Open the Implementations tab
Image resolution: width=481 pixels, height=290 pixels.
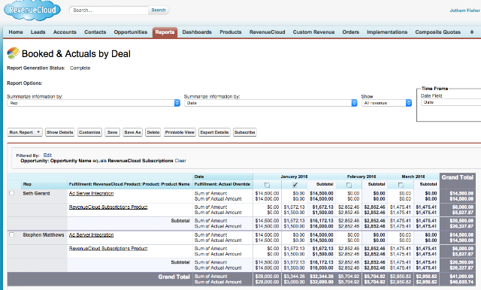coord(387,32)
